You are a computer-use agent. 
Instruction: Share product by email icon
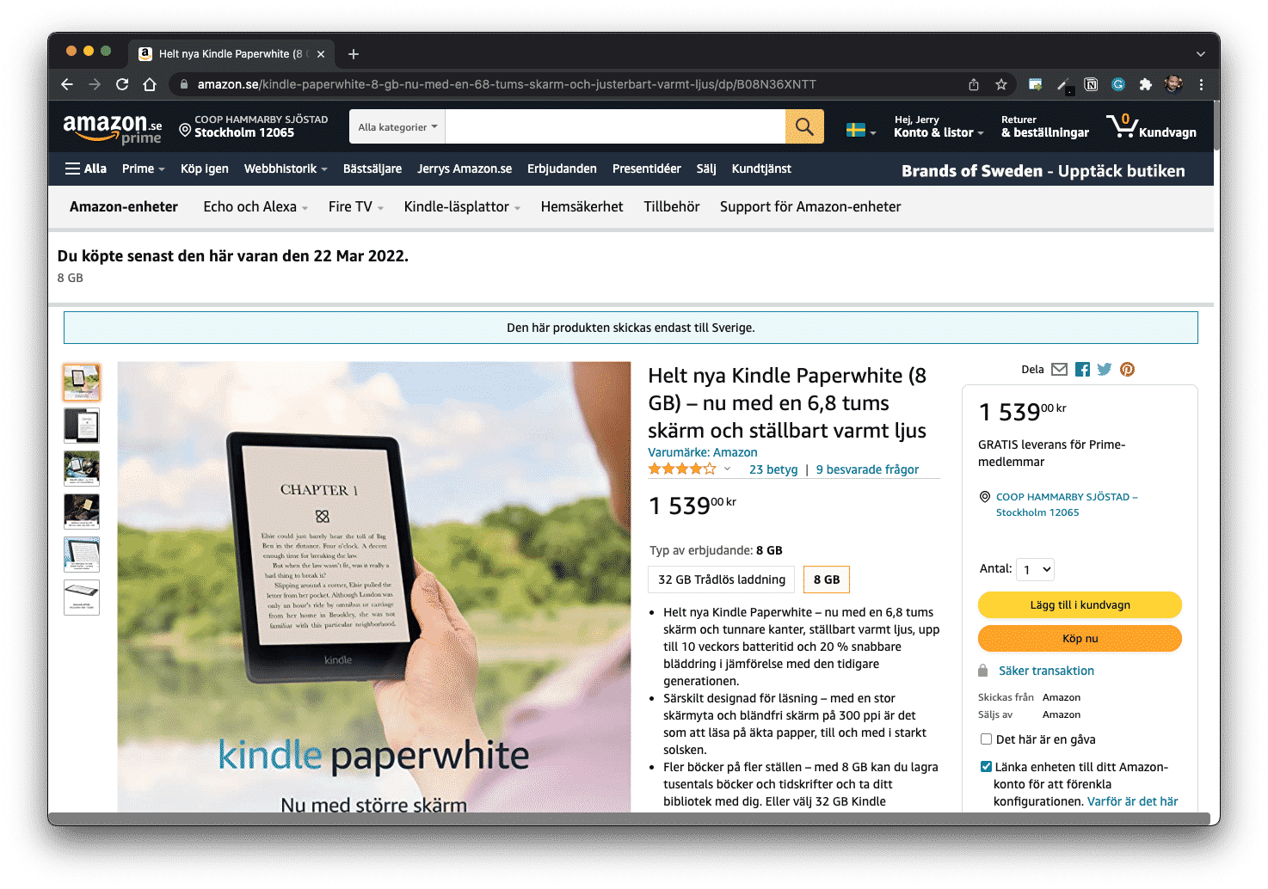tap(1060, 370)
